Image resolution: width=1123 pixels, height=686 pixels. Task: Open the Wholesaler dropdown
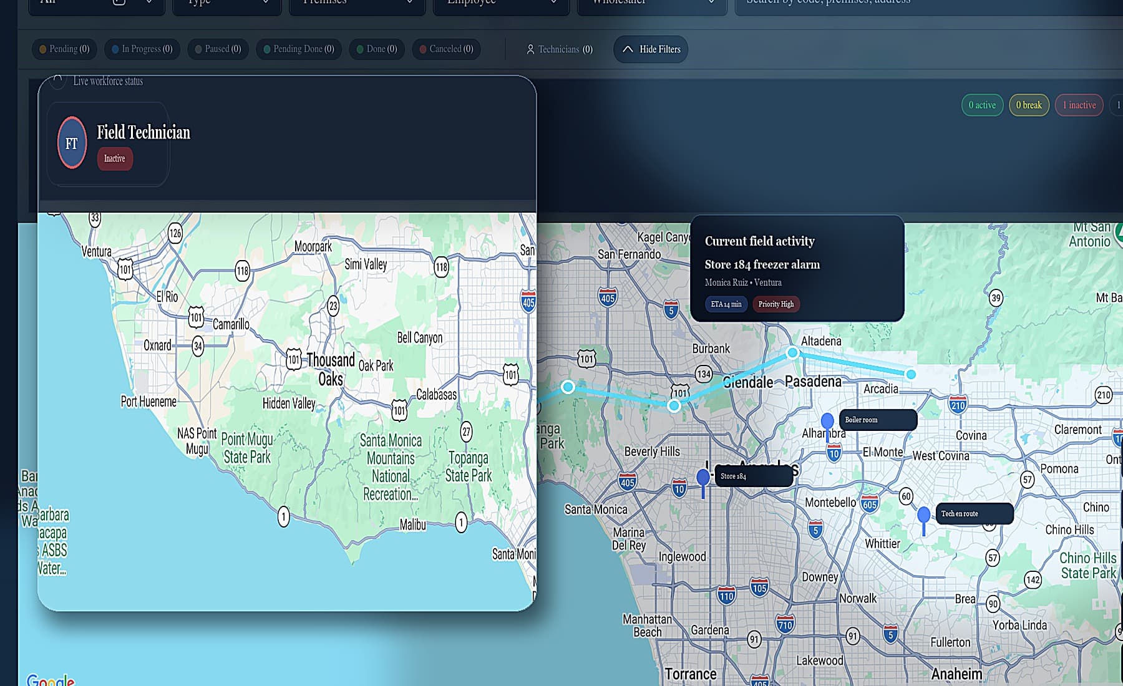coord(651,3)
